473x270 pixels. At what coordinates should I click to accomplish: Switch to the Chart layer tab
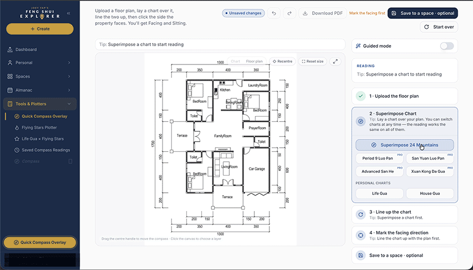click(235, 62)
